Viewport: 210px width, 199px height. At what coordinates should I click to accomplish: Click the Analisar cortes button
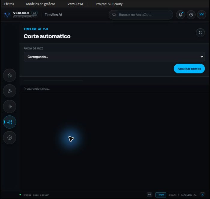tap(189, 69)
